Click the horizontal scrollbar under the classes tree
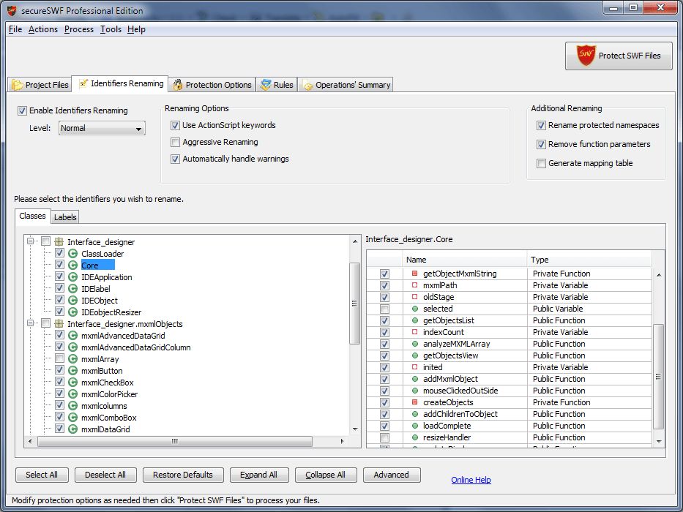The width and height of the screenshot is (683, 512). pos(173,441)
